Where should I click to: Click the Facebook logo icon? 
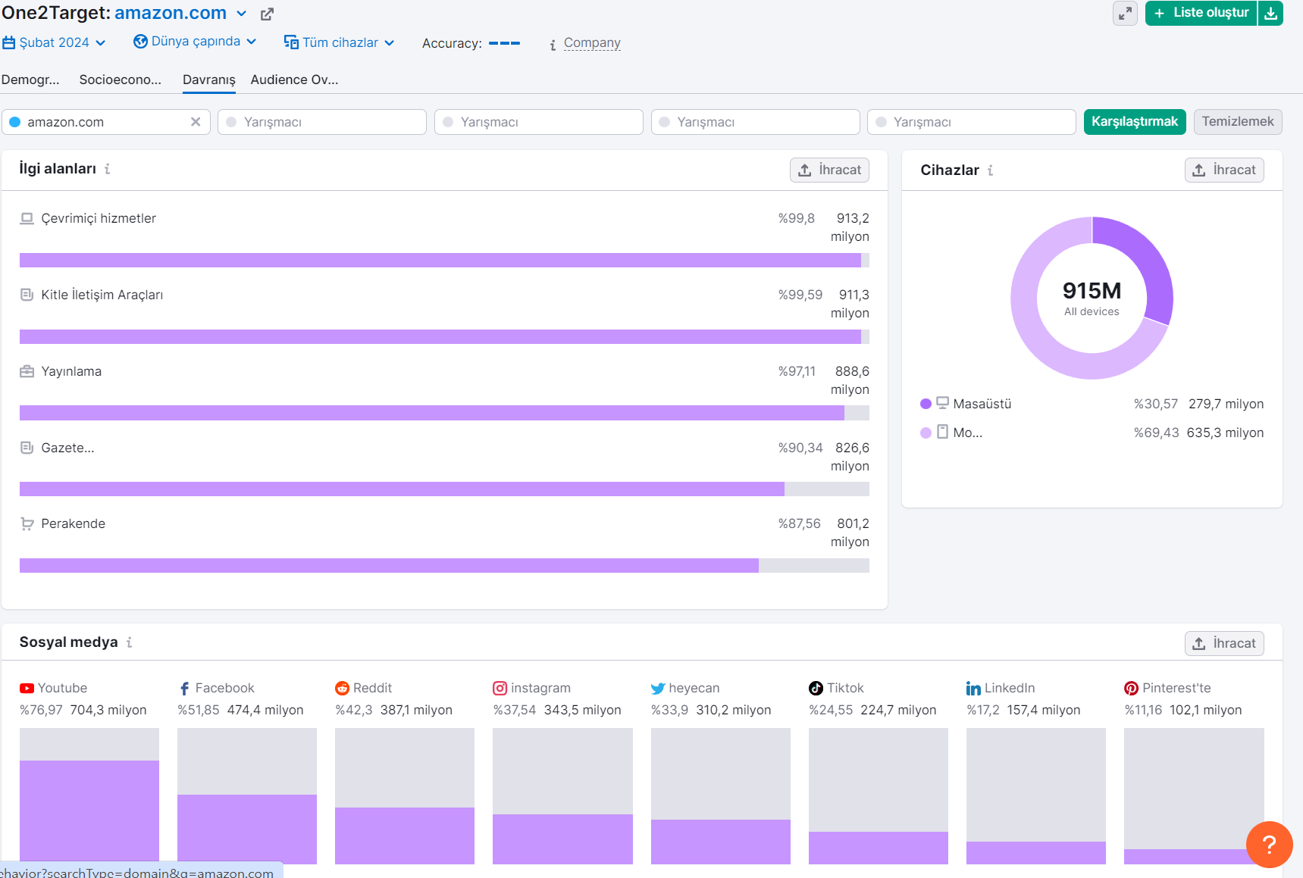point(184,689)
